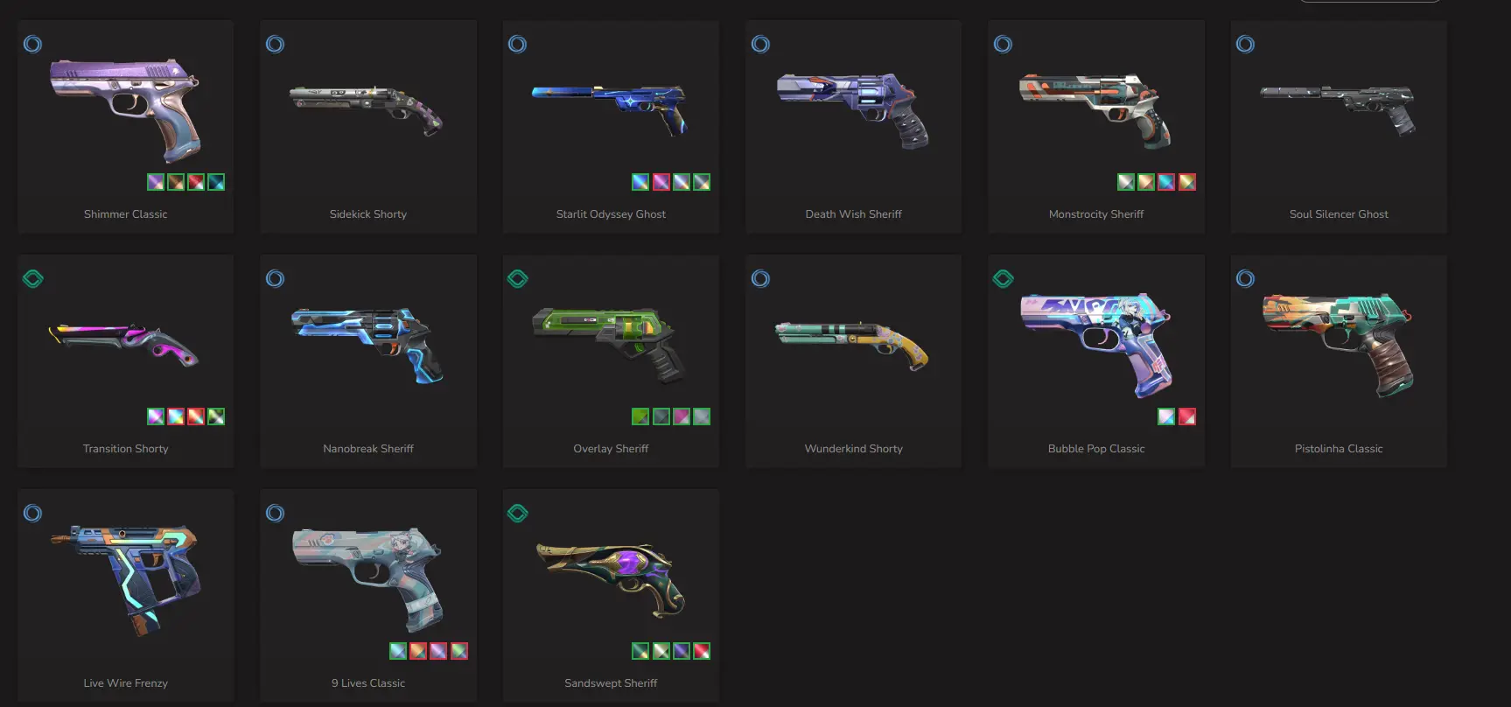Image resolution: width=1511 pixels, height=707 pixels.
Task: Select the orange variant swatch on 9 Lives Classic
Action: click(418, 651)
